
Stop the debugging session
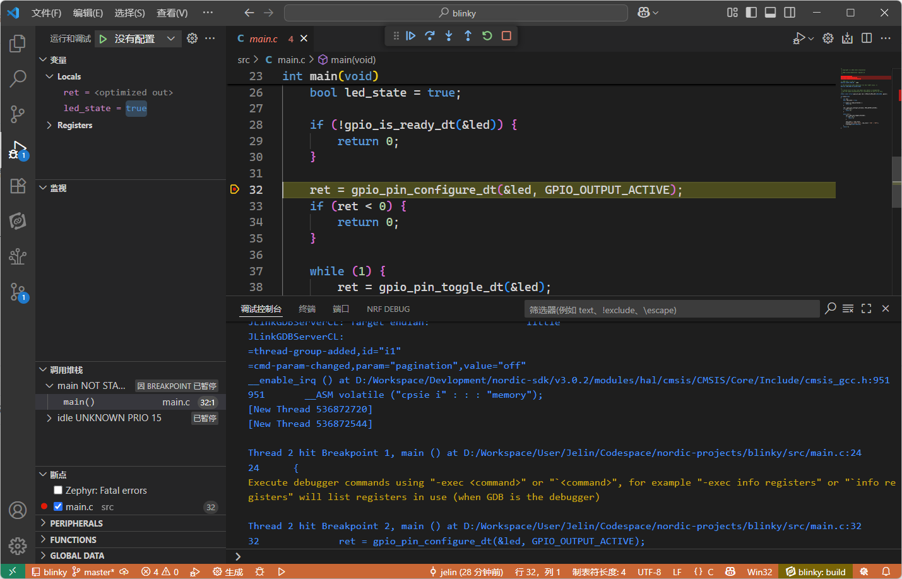[506, 36]
